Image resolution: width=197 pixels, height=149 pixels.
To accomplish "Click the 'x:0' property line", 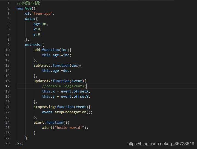I will pos(38,29).
